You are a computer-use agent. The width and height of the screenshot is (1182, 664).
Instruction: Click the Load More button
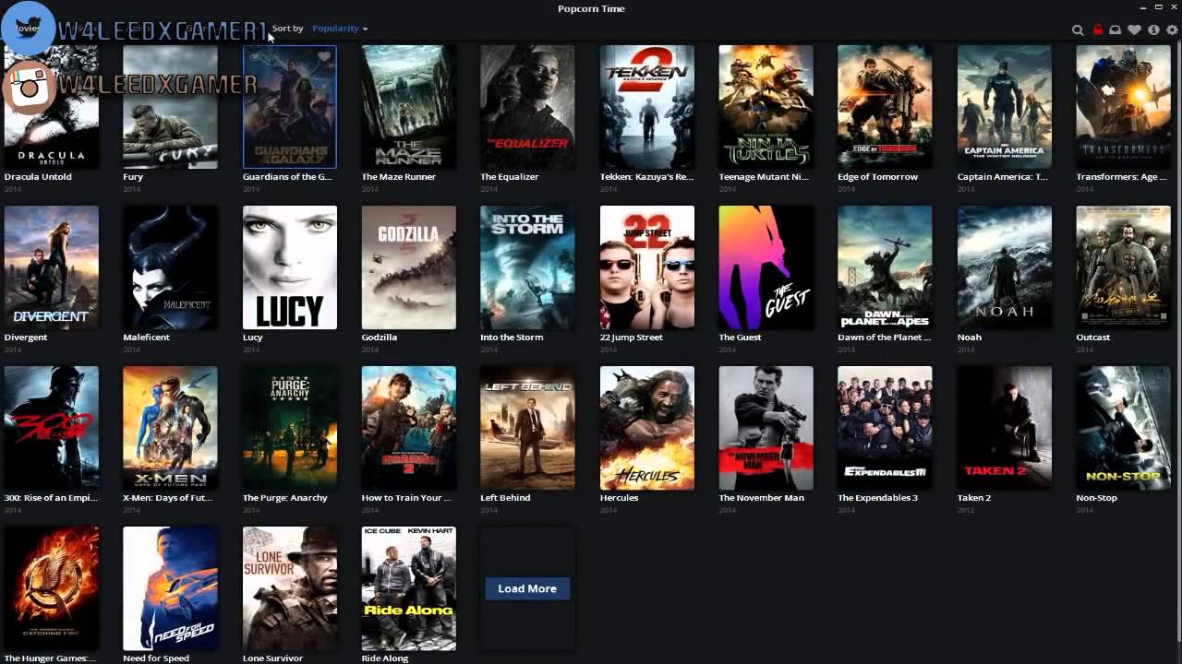tap(527, 588)
